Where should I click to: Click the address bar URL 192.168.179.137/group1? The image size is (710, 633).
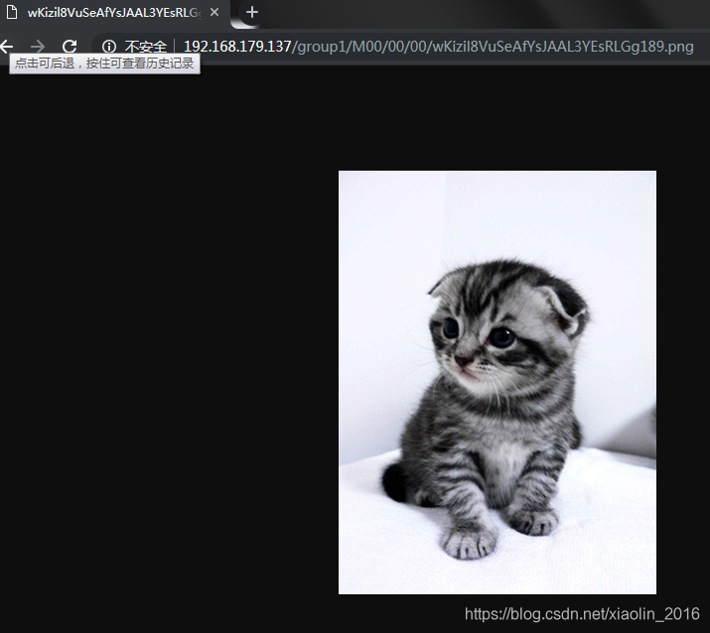438,47
